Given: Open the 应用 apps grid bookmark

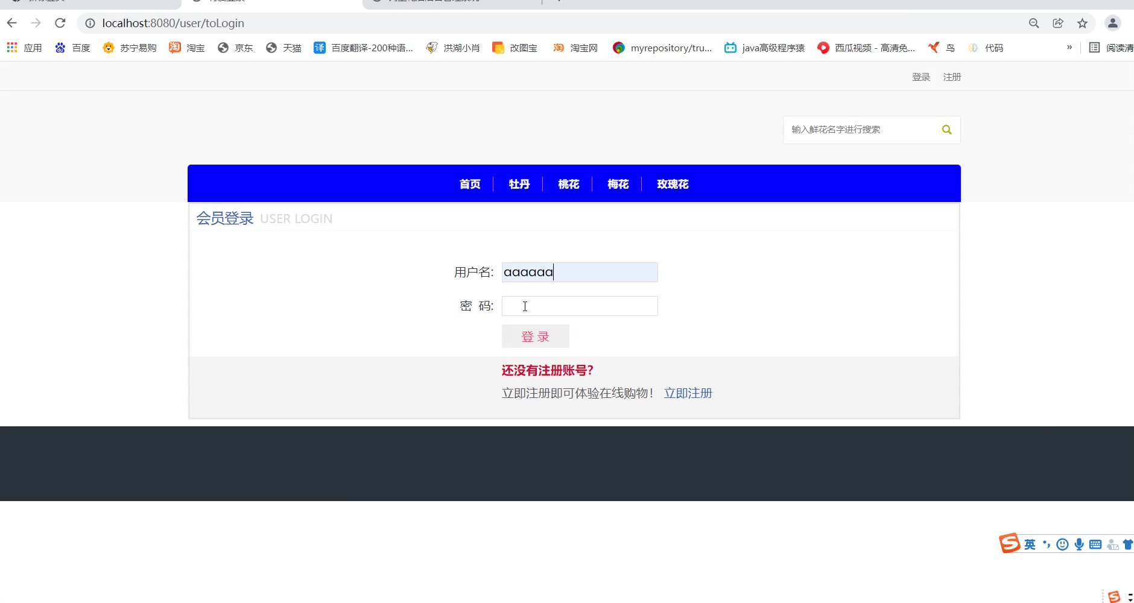Looking at the screenshot, I should 24,48.
